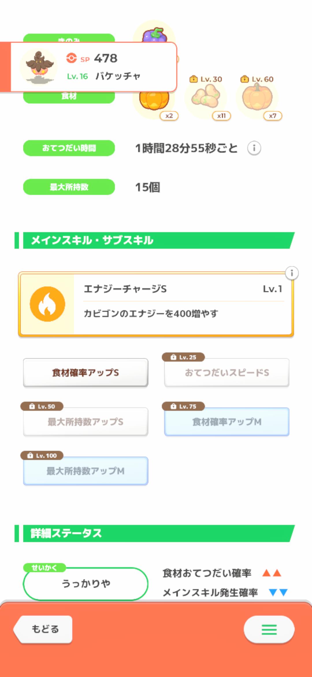The height and width of the screenshot is (677, 312).
Task: Tap the info icon beside helping time
Action: tap(254, 148)
